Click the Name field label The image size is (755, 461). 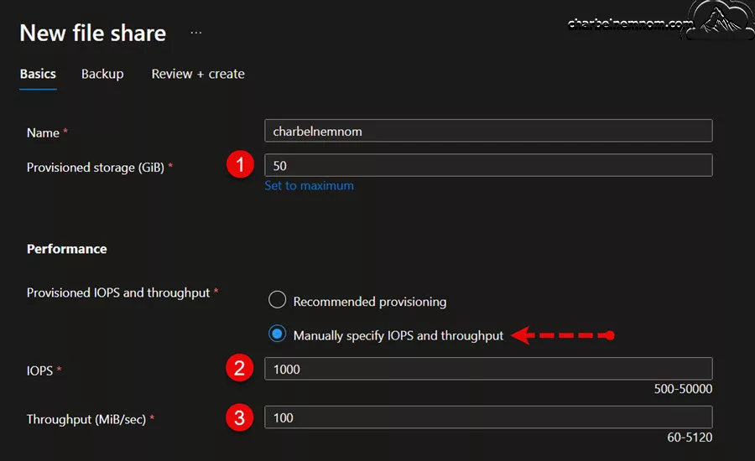43,132
